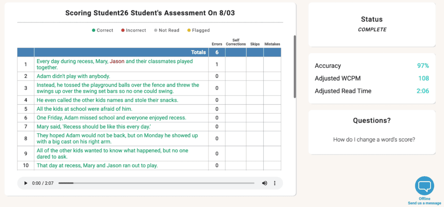The width and height of the screenshot is (444, 207).
Task: Click the Adjusted WCPM value 108
Action: 423,78
